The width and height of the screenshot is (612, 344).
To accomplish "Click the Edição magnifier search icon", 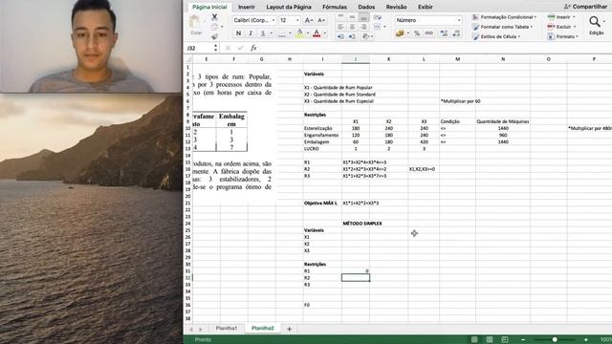I will click(595, 22).
